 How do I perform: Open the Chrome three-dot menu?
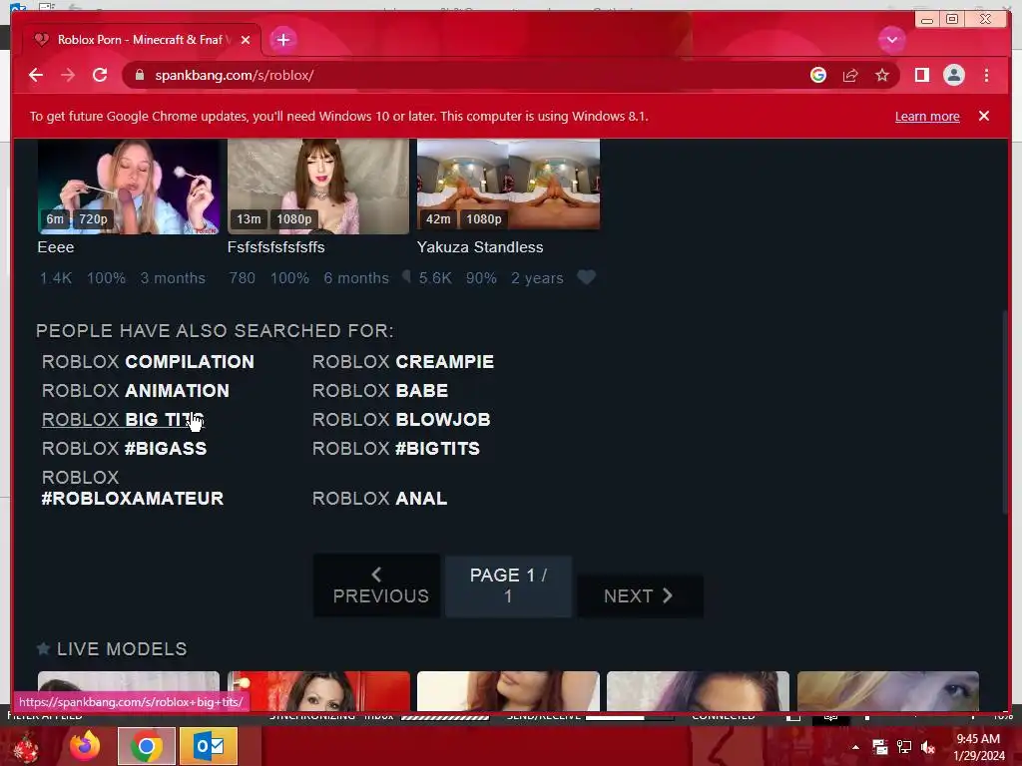pyautogui.click(x=986, y=75)
